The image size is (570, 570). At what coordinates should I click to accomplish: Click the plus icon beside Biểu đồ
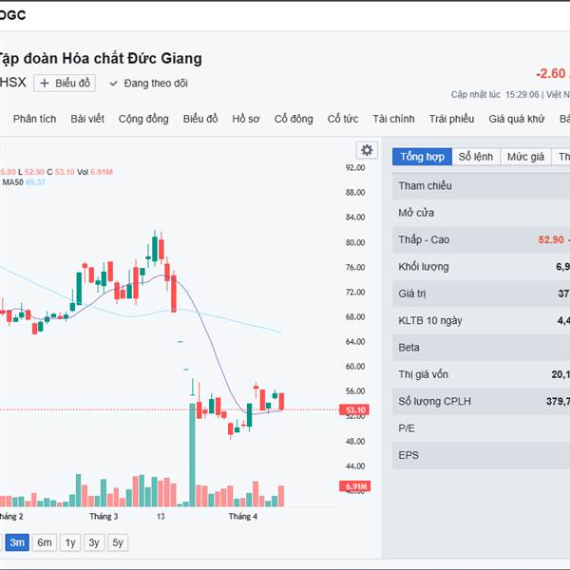coord(45,84)
